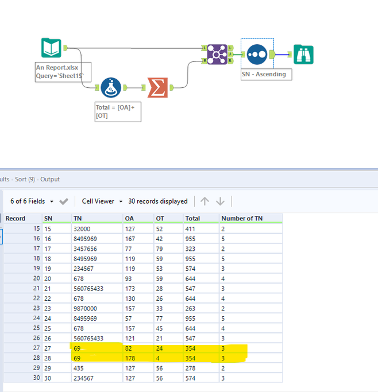Click the Record column header
The image size is (378, 392).
(x=22, y=219)
